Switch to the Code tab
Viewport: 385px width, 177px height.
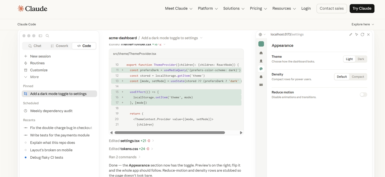pyautogui.click(x=84, y=46)
